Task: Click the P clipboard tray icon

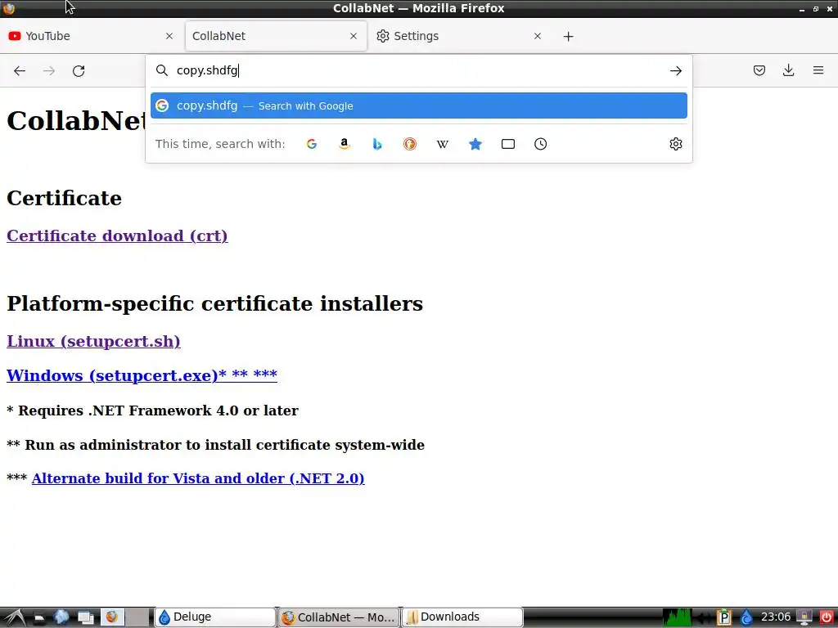Action: 723,617
